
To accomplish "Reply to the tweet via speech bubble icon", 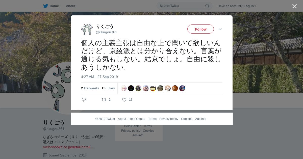I will pos(84,100).
